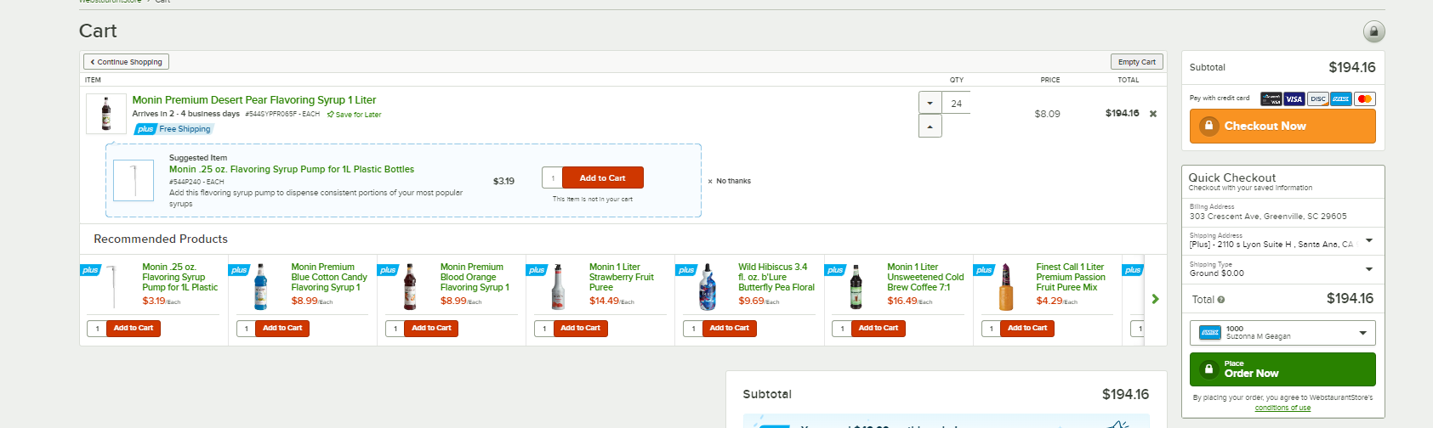Click plus badge on Blood Orange item
Viewport: 1433px width, 428px height.
[x=388, y=270]
